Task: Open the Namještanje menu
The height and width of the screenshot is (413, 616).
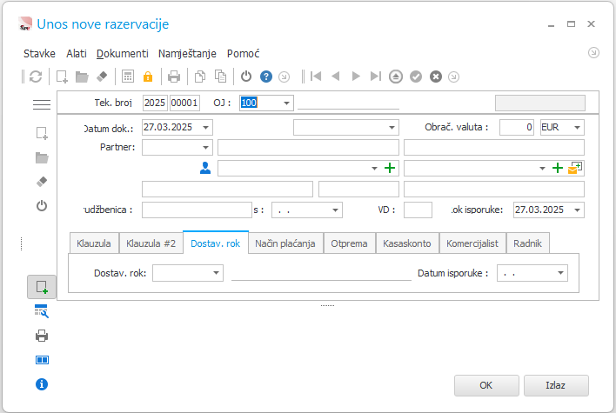Action: point(187,53)
